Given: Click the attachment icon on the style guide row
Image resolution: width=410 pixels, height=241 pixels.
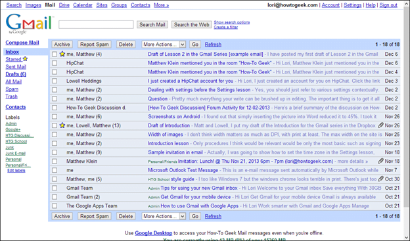Looking at the screenshot, I should click(x=380, y=179).
